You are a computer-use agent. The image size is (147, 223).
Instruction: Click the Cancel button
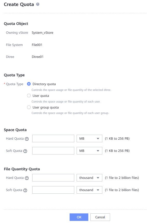[x=100, y=217]
